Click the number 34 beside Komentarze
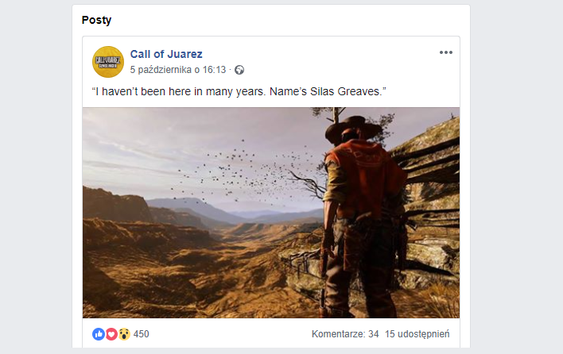This screenshot has width=563, height=354. tap(374, 334)
